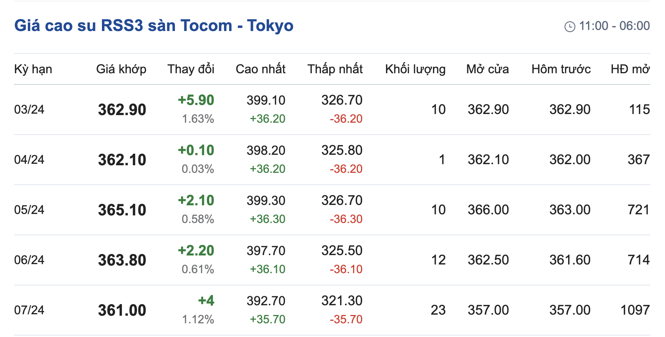Click the Khối lượng column header

415,69
